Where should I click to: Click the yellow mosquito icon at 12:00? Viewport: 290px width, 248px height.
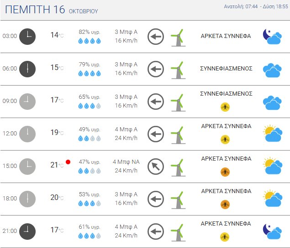point(225,140)
